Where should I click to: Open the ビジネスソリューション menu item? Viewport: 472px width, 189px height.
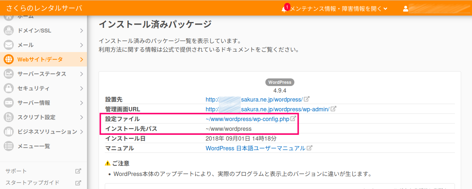click(44, 132)
